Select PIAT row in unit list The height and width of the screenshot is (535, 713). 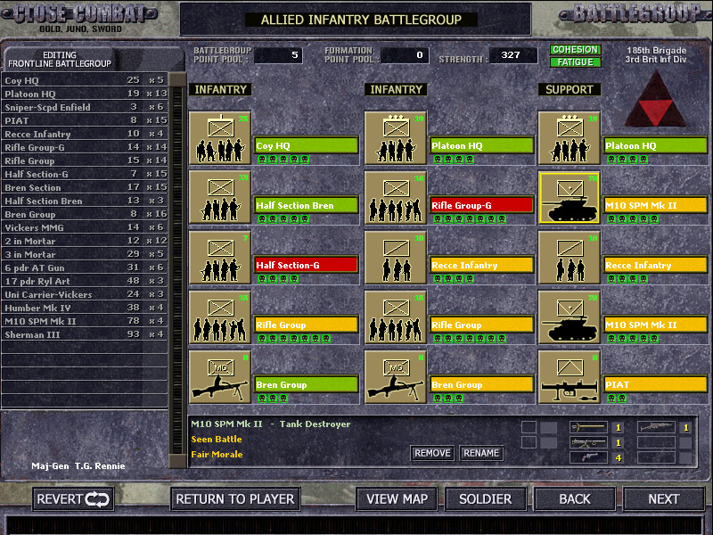coord(85,120)
